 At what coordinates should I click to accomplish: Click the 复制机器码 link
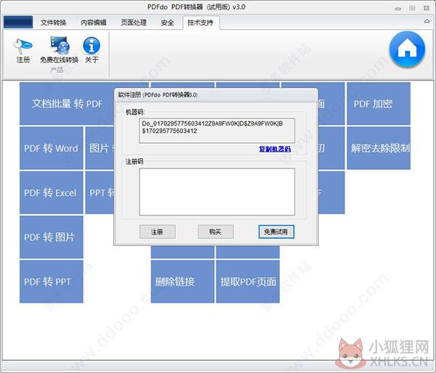click(x=275, y=149)
